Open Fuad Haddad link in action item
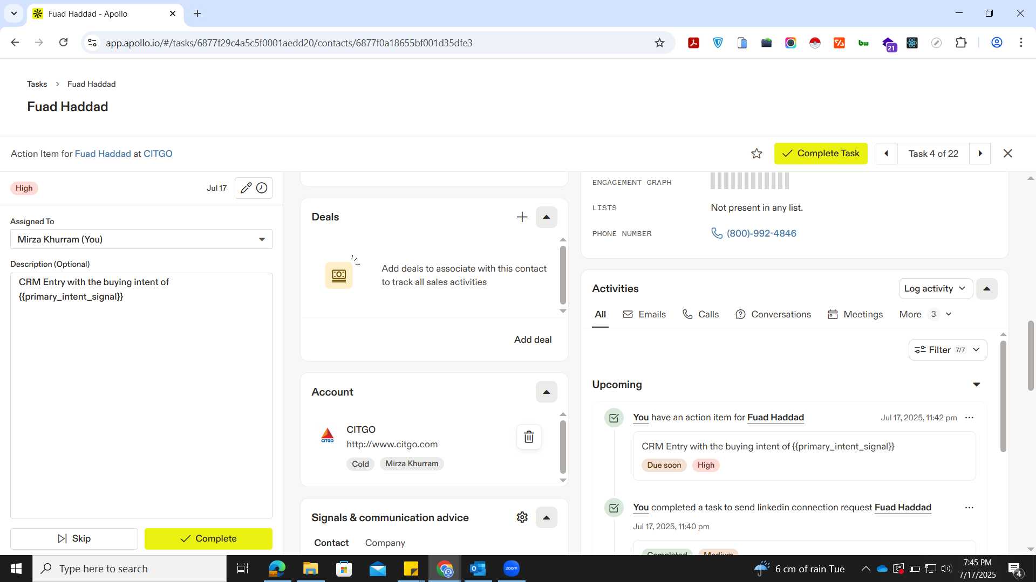Viewport: 1036px width, 582px height. coord(775,418)
